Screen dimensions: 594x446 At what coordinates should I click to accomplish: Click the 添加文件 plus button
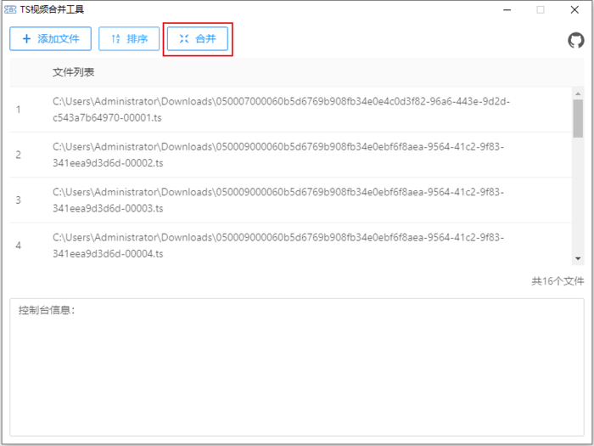(51, 39)
